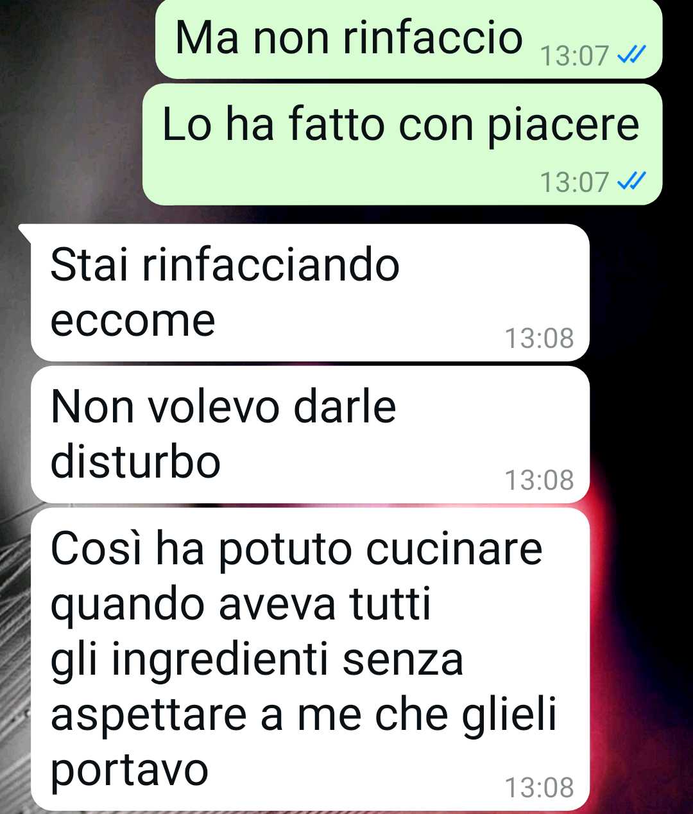Screen dimensions: 693x814
Task: Select the "Ma non rinfaccio" sent message
Action: [408, 39]
